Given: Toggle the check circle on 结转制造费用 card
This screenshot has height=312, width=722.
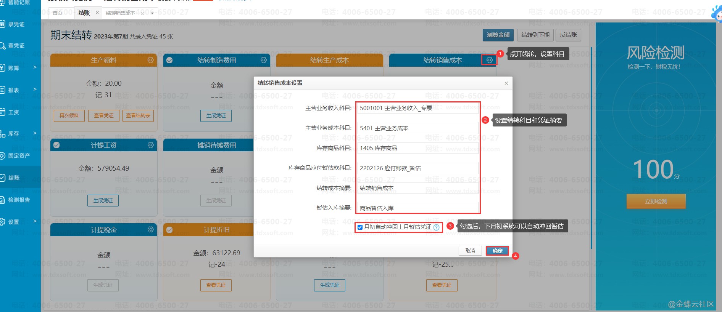Looking at the screenshot, I should tap(170, 60).
